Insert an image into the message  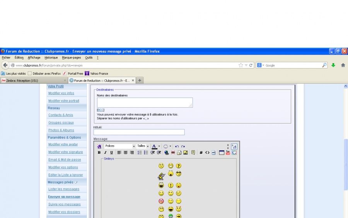186,153
